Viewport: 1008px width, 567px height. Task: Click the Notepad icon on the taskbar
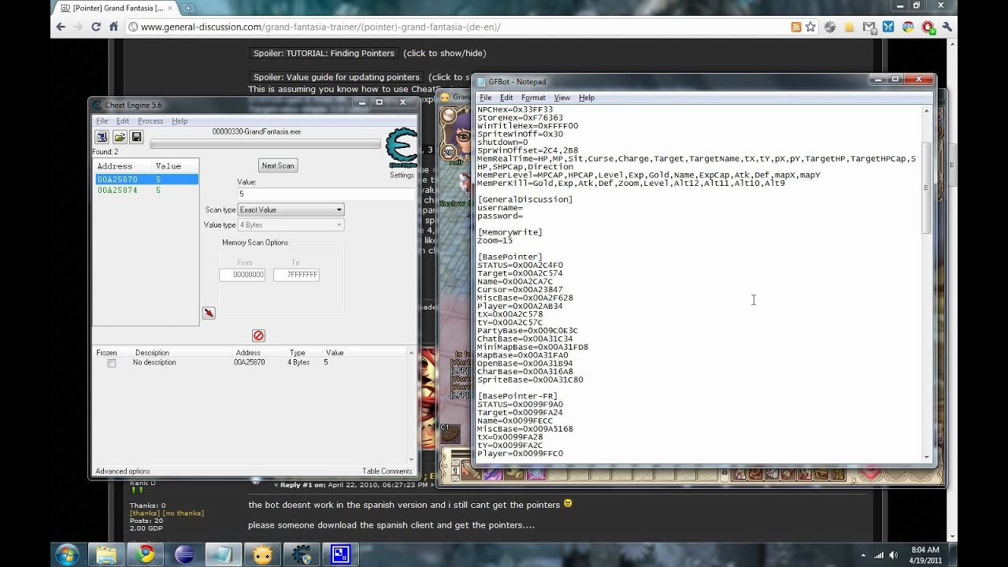pos(224,554)
